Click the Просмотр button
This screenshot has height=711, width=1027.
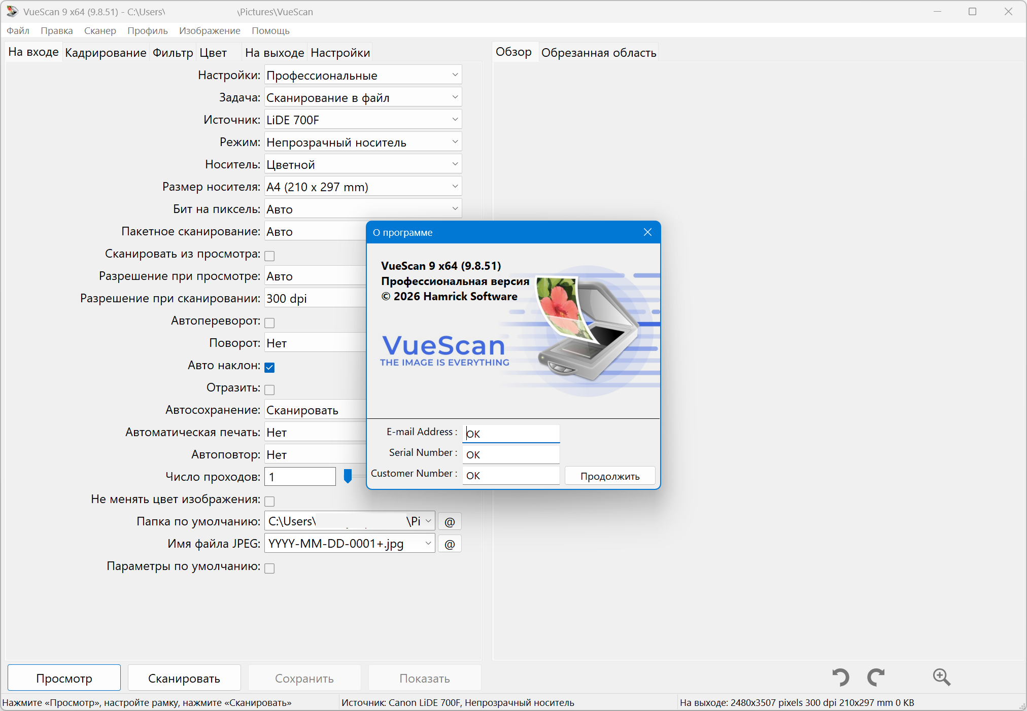[x=64, y=678]
